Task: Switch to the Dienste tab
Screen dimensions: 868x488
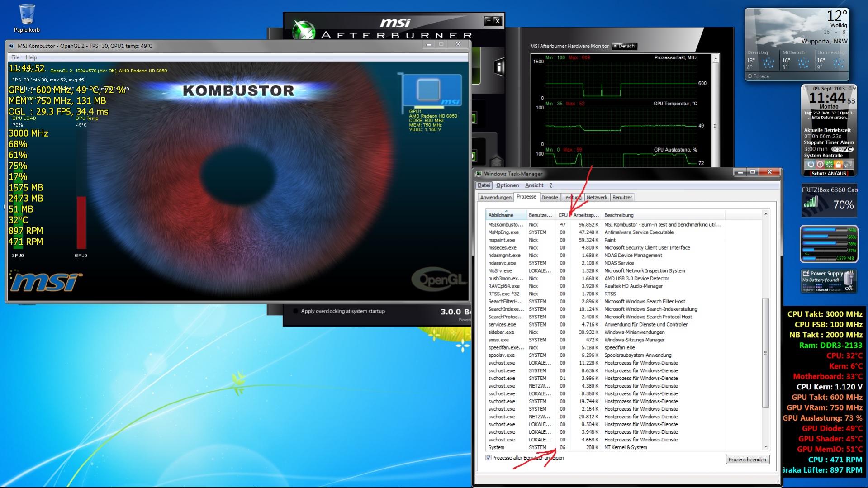Action: [550, 197]
